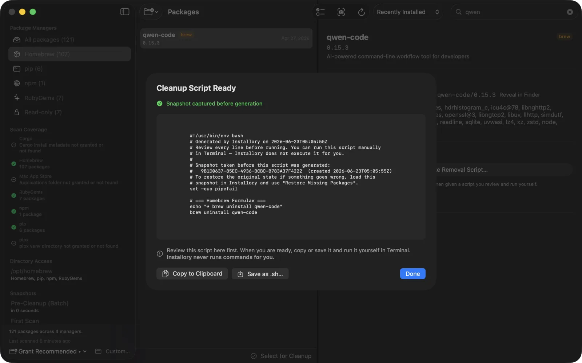Click the Pre-Cleanup (Batch) snapshot
The image size is (582, 363).
coord(40,306)
